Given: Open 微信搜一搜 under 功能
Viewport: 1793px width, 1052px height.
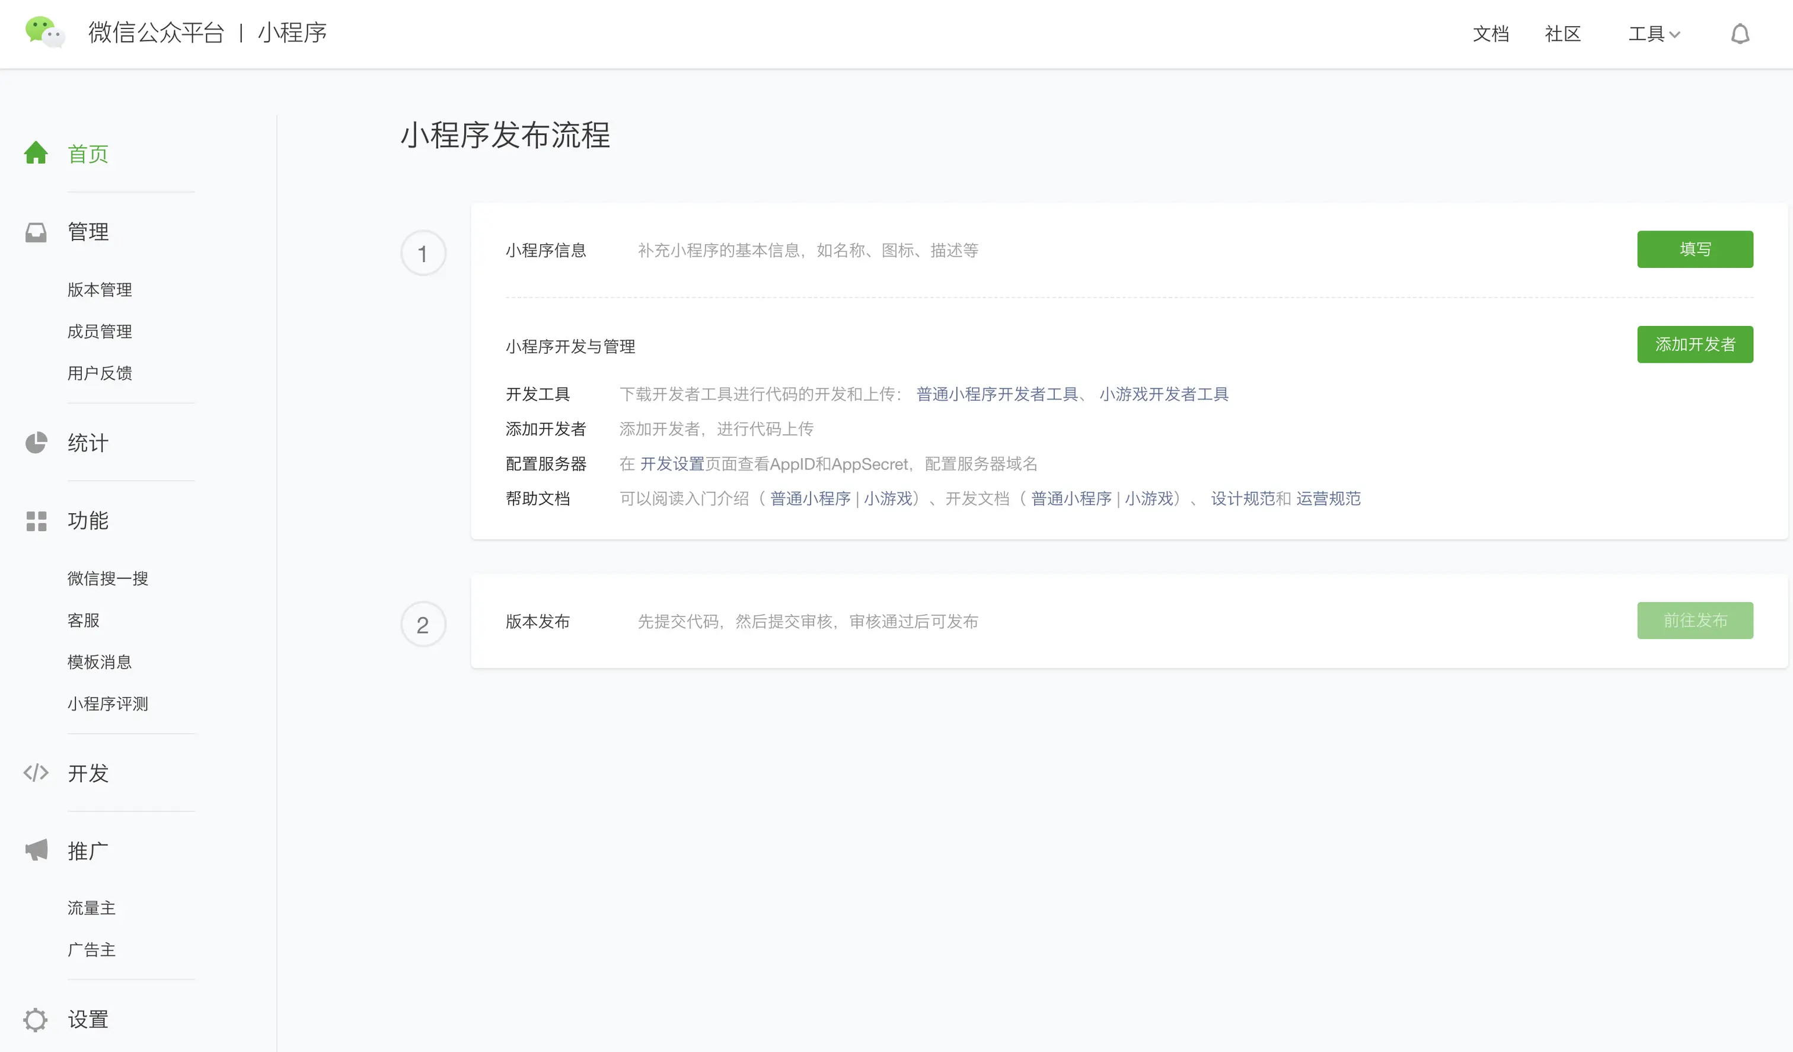Looking at the screenshot, I should click(107, 578).
